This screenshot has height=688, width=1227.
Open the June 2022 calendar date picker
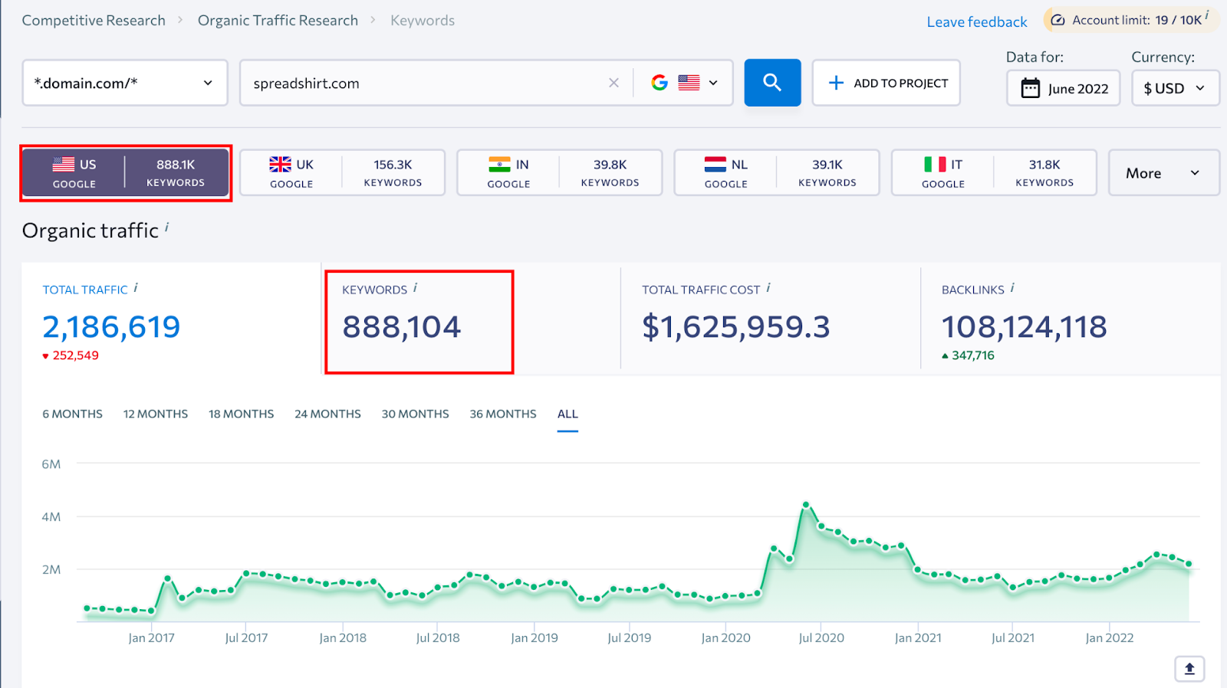(1063, 88)
